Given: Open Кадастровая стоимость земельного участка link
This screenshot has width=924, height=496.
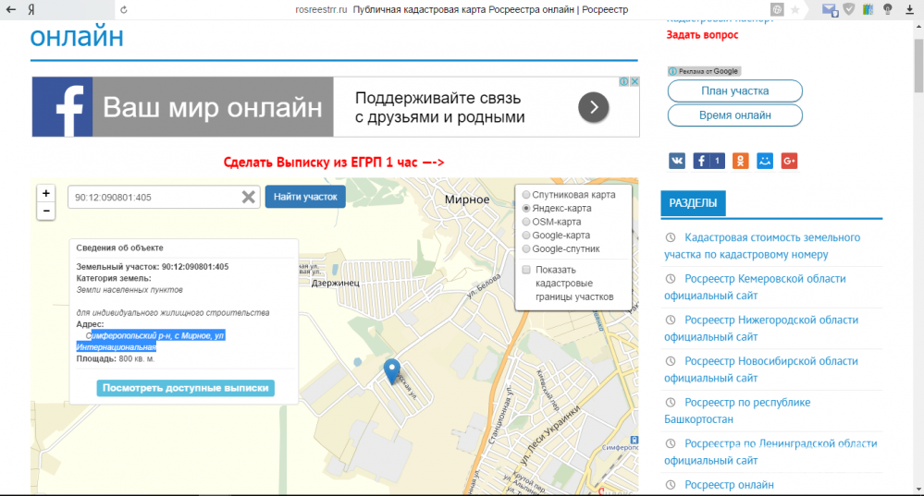Looking at the screenshot, I should pyautogui.click(x=762, y=246).
